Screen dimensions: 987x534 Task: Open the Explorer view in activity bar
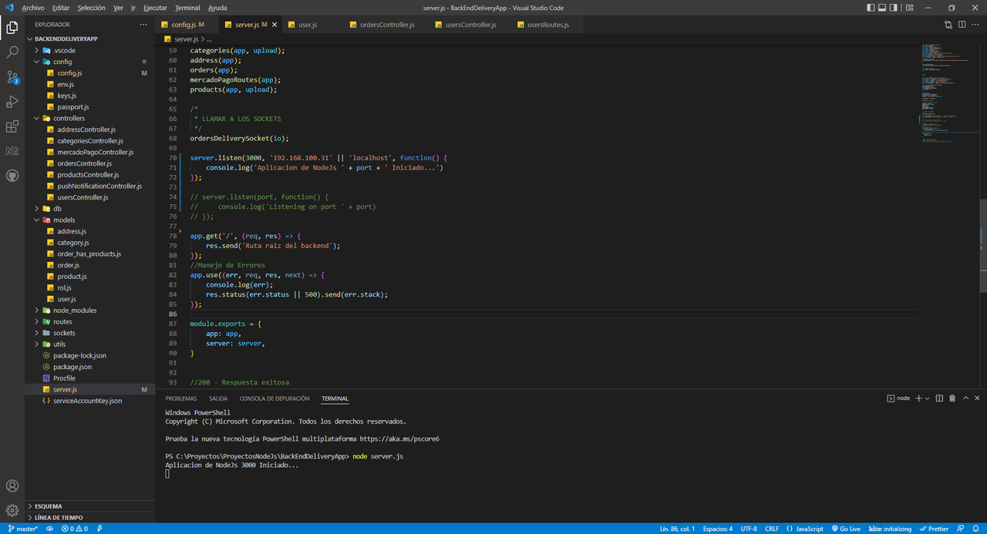[x=12, y=28]
